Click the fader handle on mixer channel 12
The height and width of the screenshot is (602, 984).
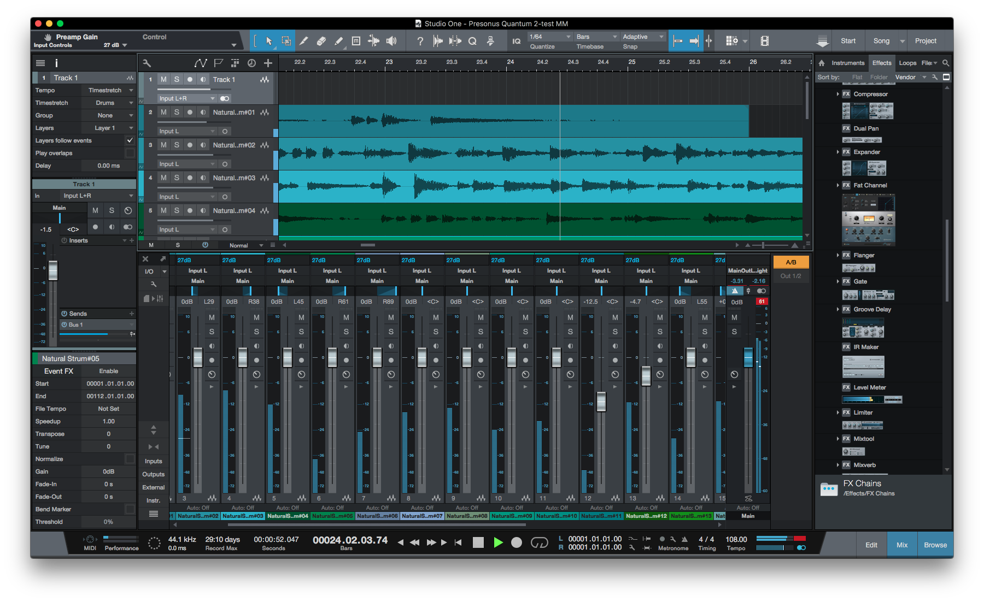601,402
